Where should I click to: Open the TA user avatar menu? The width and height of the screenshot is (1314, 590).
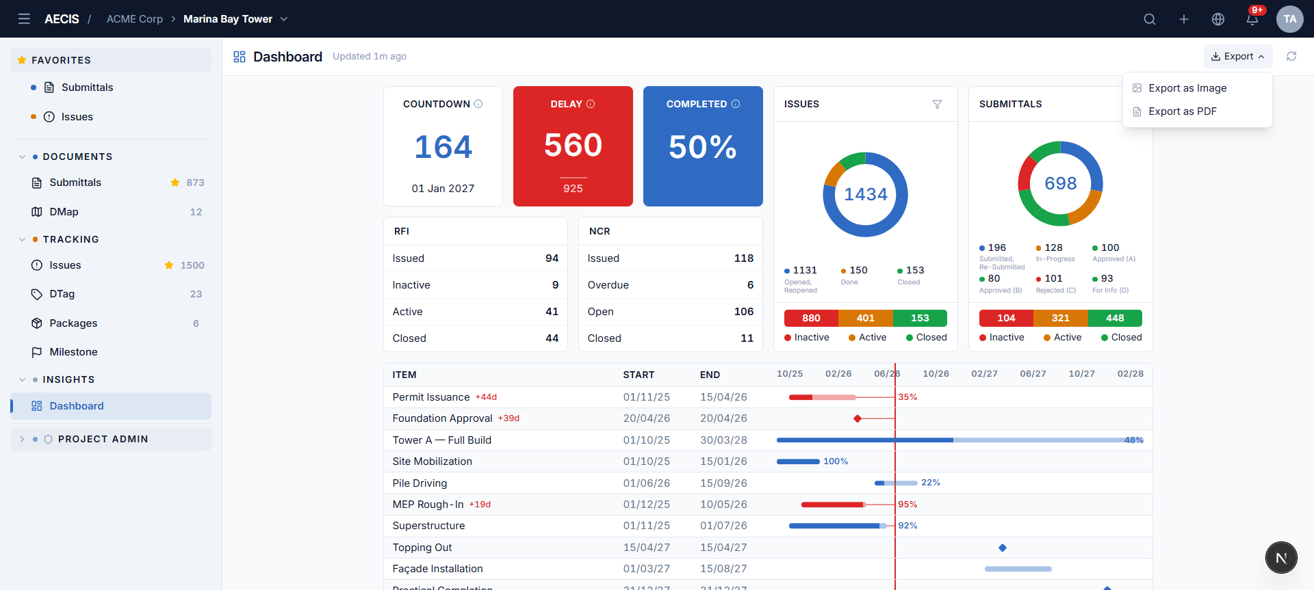tap(1290, 19)
